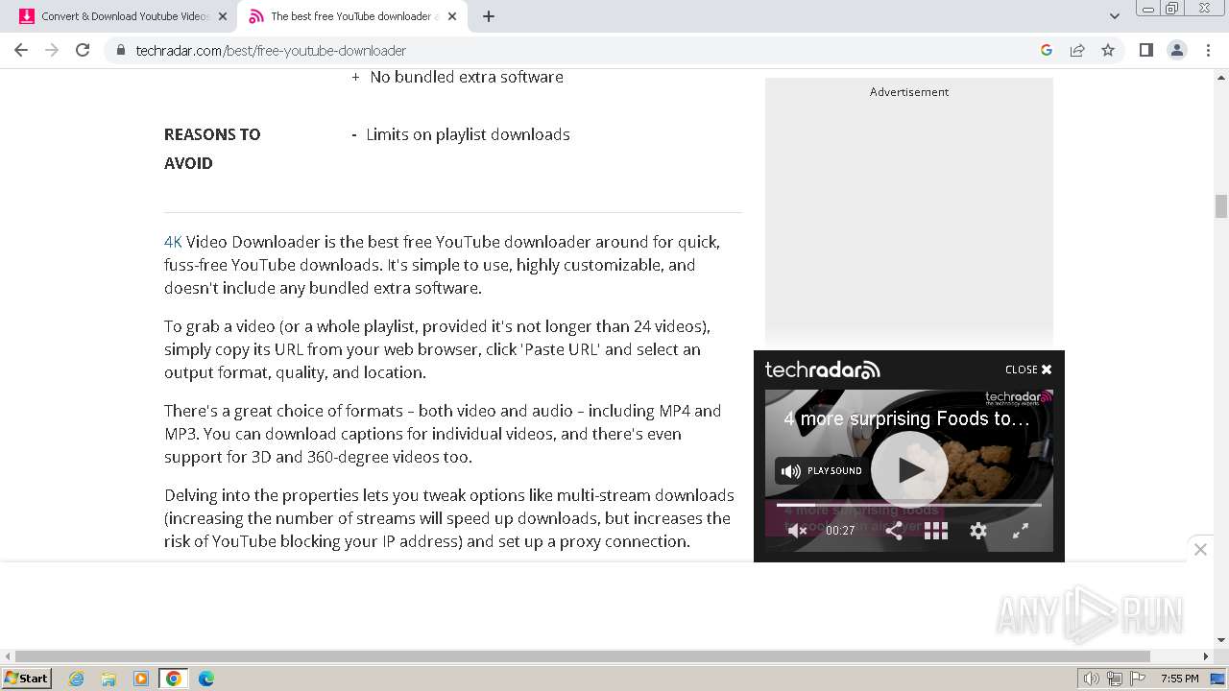Viewport: 1229px width, 691px height.
Task: Reload the TechRadar page
Action: tap(83, 50)
